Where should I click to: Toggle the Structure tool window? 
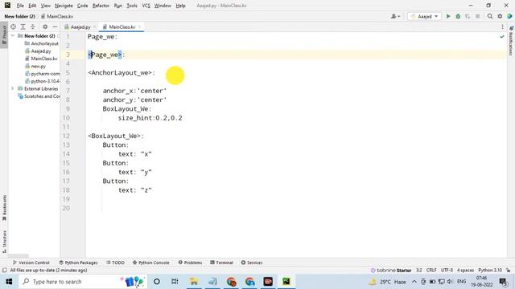coord(4,242)
